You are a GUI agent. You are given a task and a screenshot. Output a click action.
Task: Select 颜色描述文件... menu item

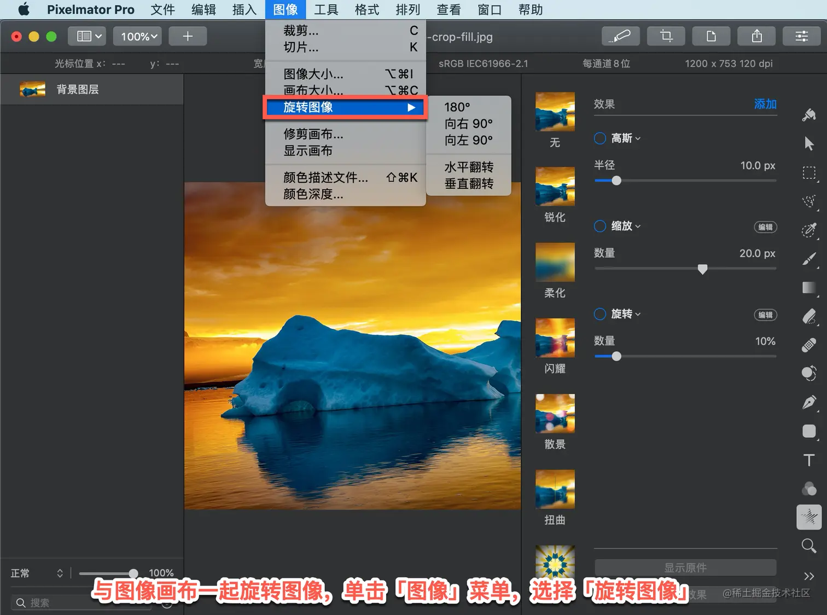point(346,177)
